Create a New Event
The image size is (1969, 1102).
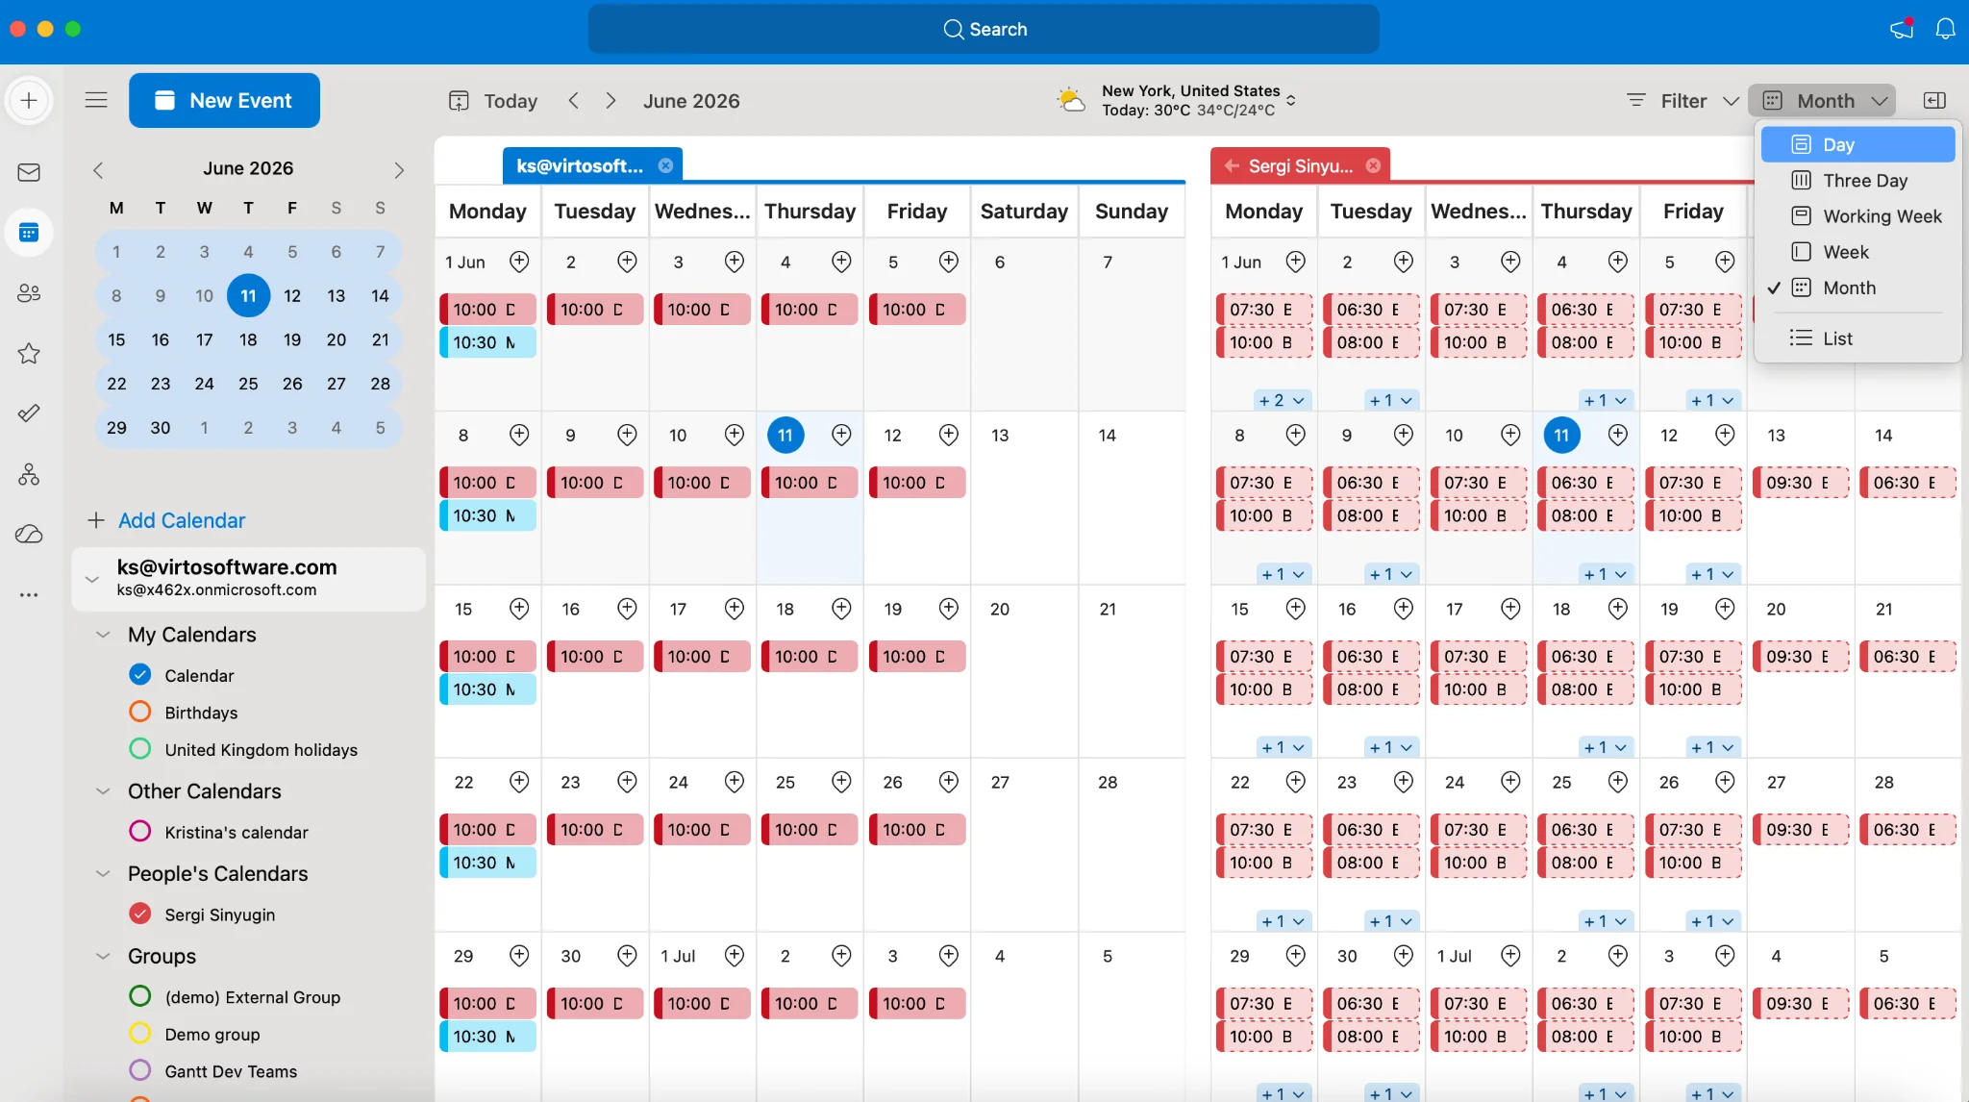[224, 100]
